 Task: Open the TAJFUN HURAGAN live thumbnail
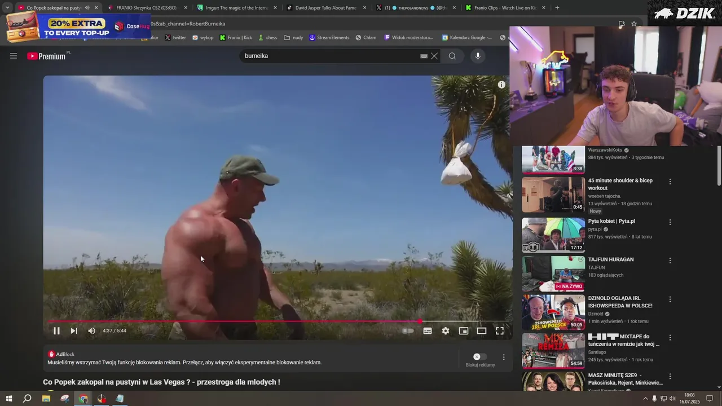pos(553,273)
